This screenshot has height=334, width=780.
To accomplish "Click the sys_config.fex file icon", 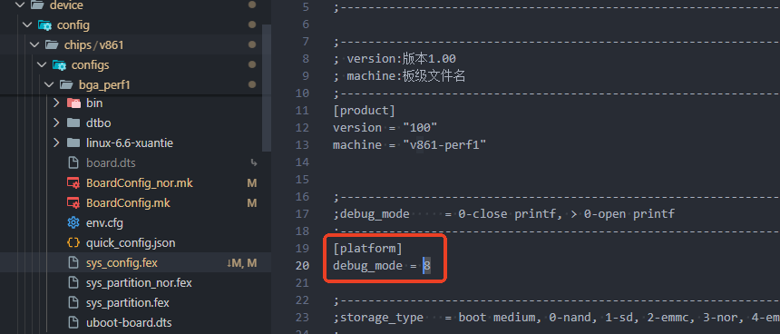I will [x=73, y=262].
